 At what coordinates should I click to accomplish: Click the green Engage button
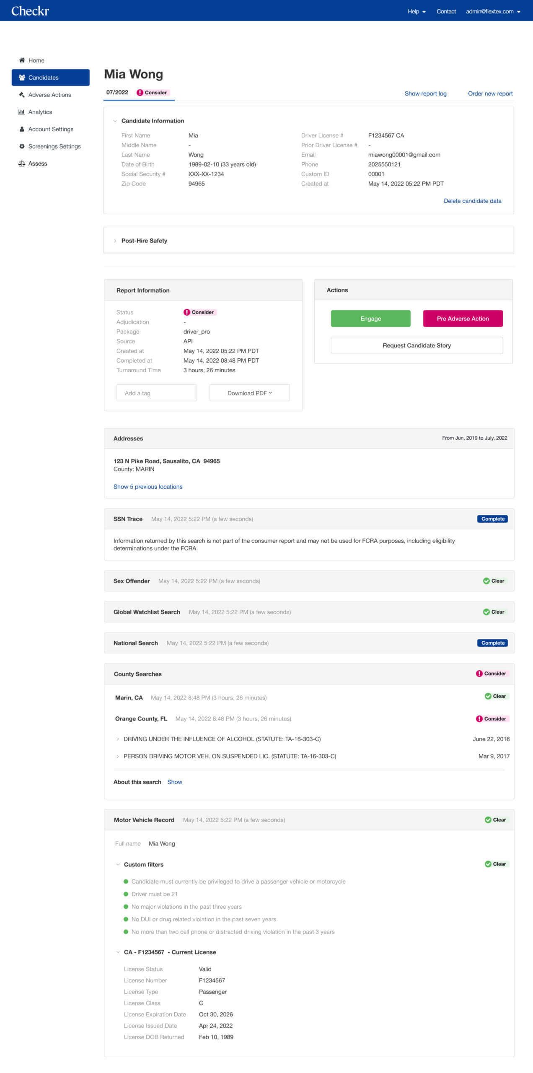click(371, 319)
